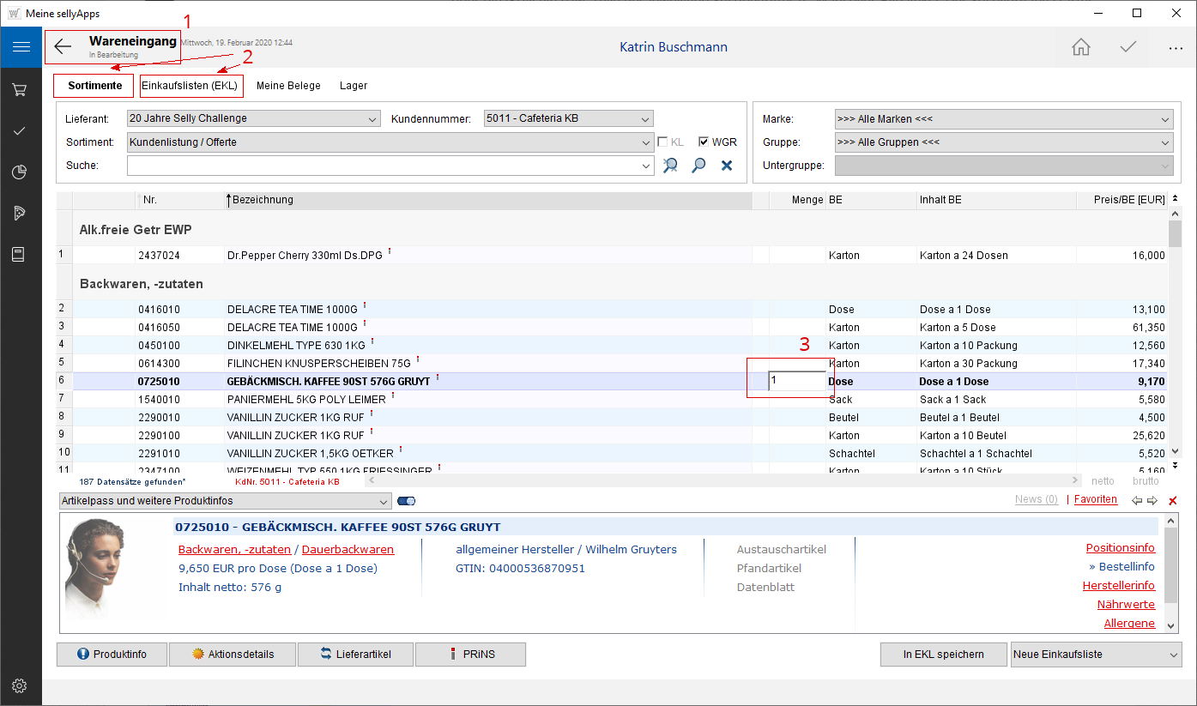Confirm with the checkmark icon in header
Viewport: 1197px width, 706px height.
pyautogui.click(x=1128, y=47)
